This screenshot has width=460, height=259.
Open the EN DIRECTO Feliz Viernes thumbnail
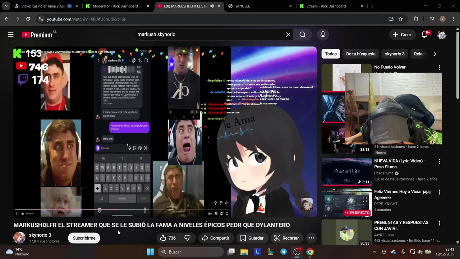pyautogui.click(x=346, y=203)
